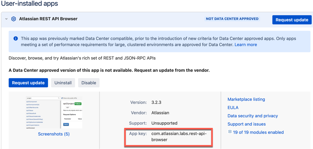Collapse the Atlassian REST API Browser row

point(6,19)
